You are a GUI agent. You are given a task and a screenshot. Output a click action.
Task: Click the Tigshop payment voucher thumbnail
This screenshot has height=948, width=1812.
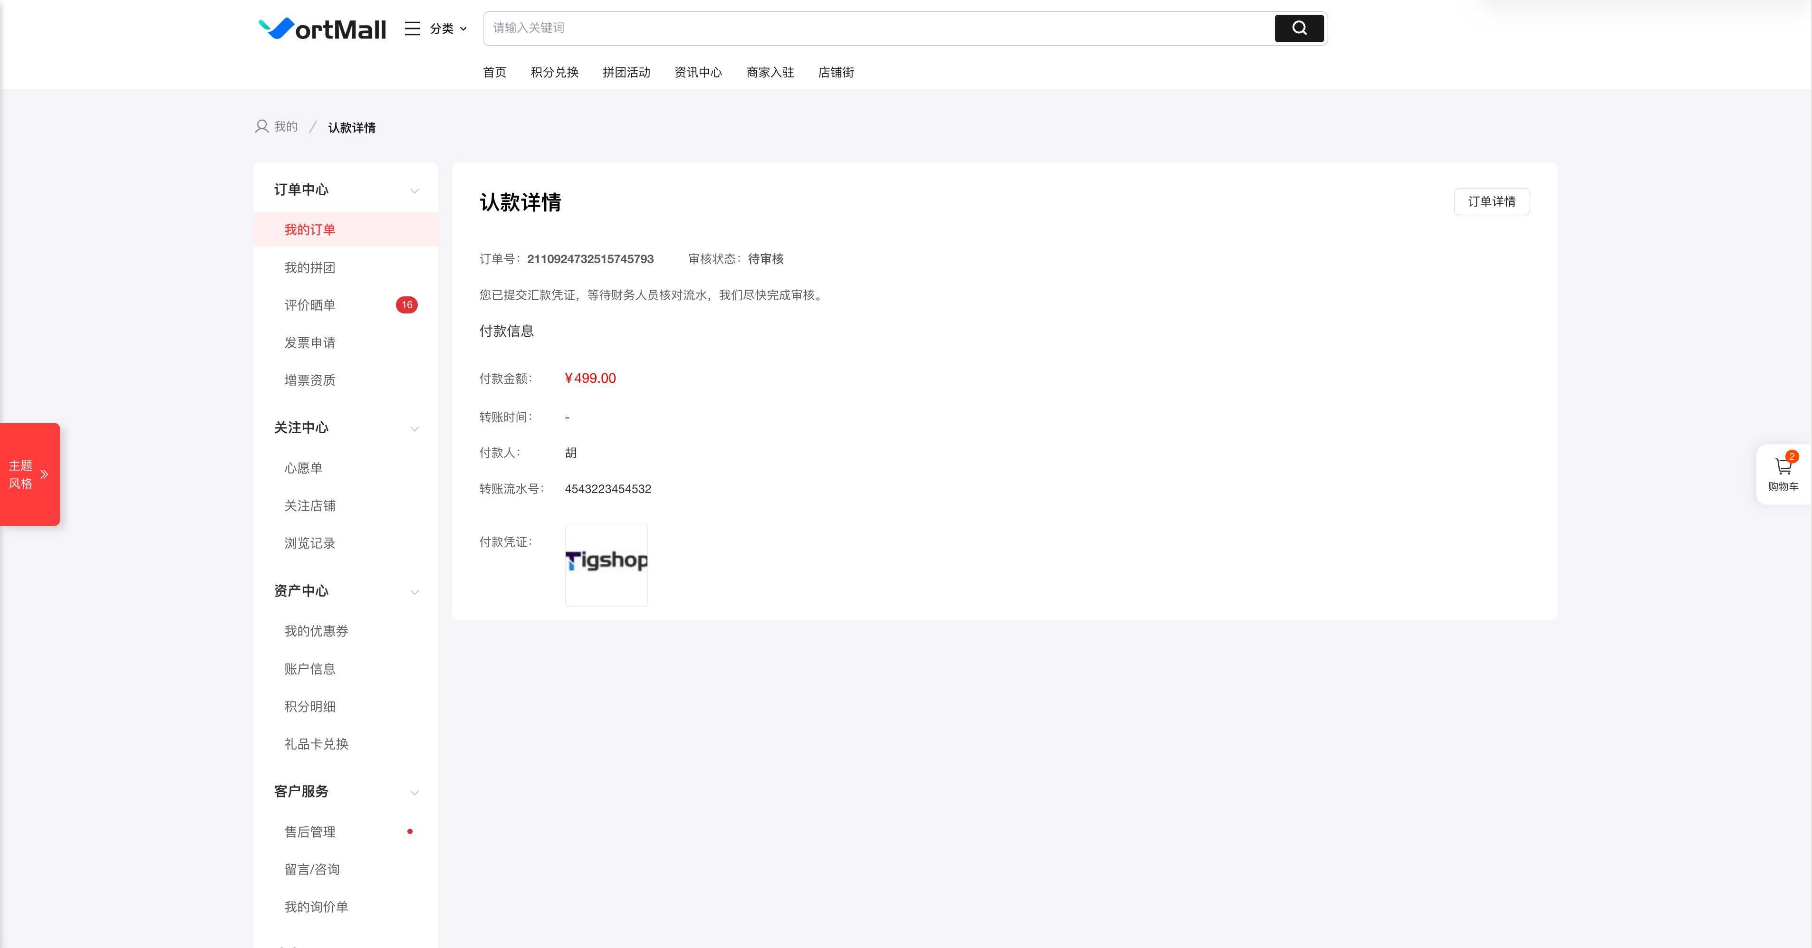pos(607,565)
